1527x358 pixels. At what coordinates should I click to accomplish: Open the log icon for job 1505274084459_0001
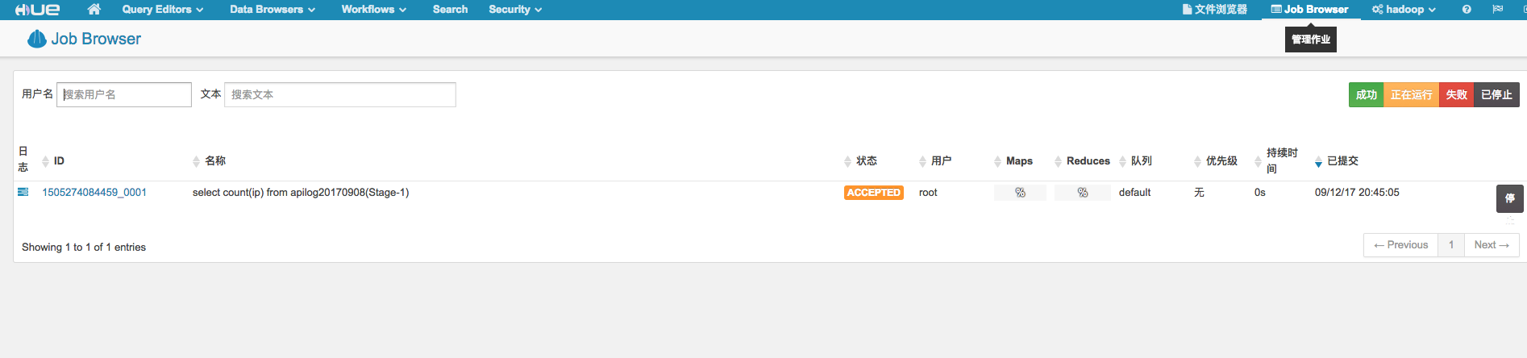click(23, 193)
